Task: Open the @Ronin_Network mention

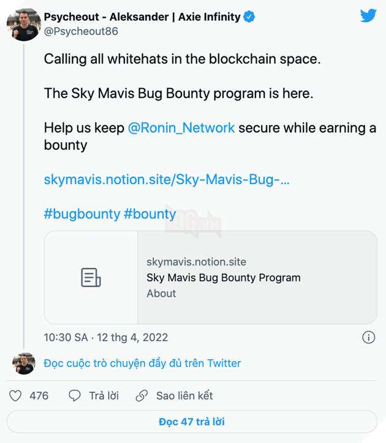Action: tap(181, 128)
